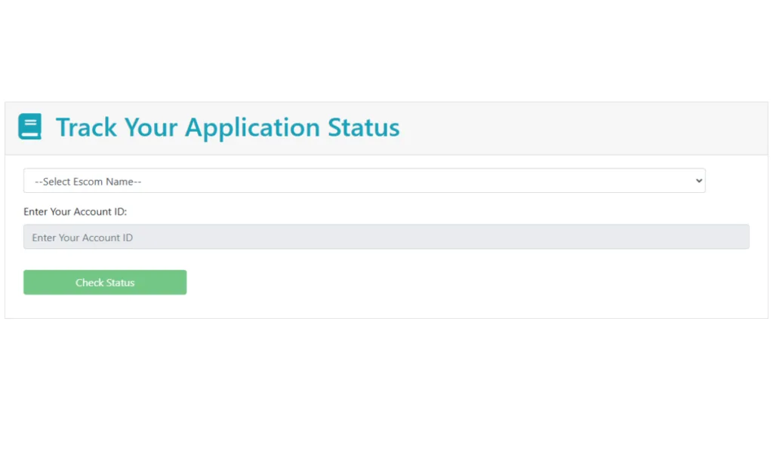Focus the Enter Your Account ID field
Screen dimensions: 773x450
coord(386,237)
